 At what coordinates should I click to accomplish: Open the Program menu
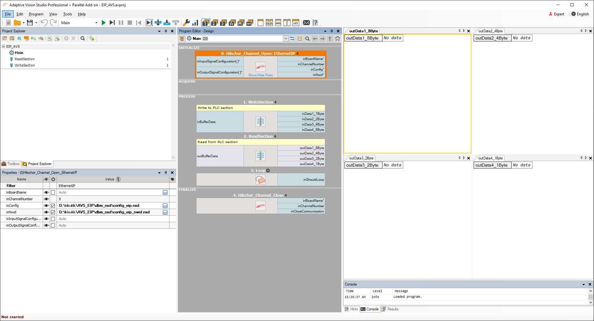pyautogui.click(x=36, y=14)
